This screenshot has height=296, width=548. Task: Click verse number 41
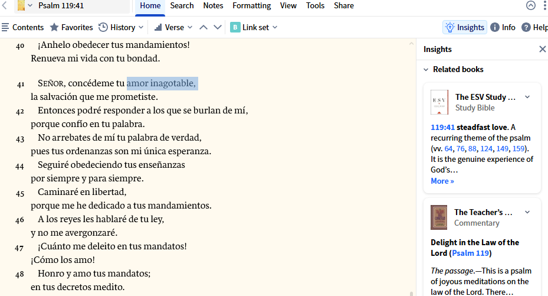[21, 84]
